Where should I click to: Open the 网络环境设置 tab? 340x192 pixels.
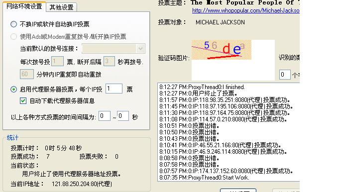(x=24, y=6)
